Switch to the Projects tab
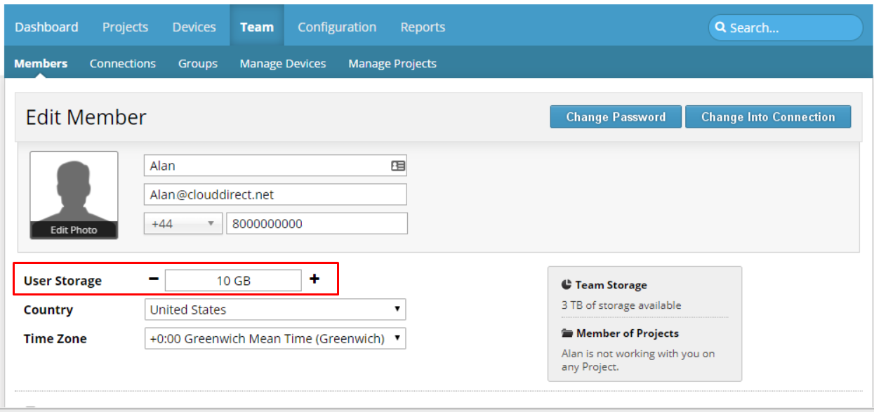874x412 pixels. coord(125,27)
